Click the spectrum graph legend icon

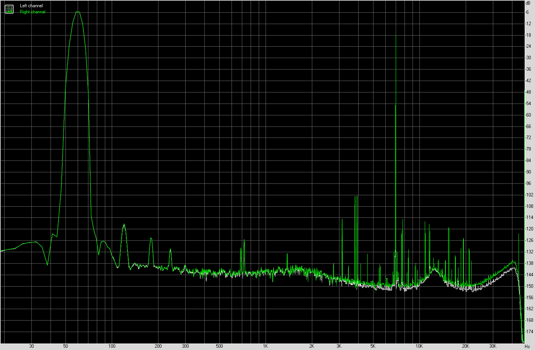9,9
